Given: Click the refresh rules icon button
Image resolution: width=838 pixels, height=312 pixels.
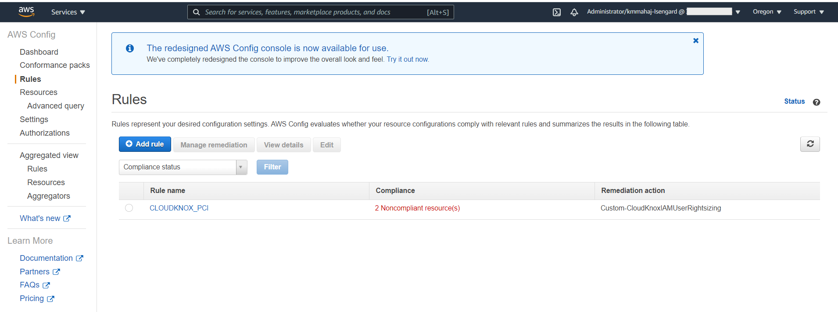Looking at the screenshot, I should (810, 144).
